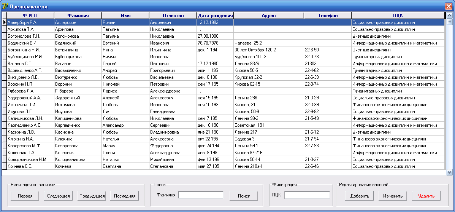Click name cell Геннадьевна
Viewport: 455px width, 212px height.
tap(173, 112)
